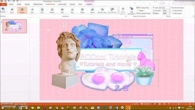Image resolution: width=195 pixels, height=110 pixels.
Task: Click Move Earlier in Reorder Animation
Action: 177,11
